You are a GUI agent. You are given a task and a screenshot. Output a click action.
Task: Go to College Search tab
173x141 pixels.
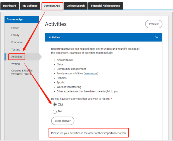coord(75,6)
